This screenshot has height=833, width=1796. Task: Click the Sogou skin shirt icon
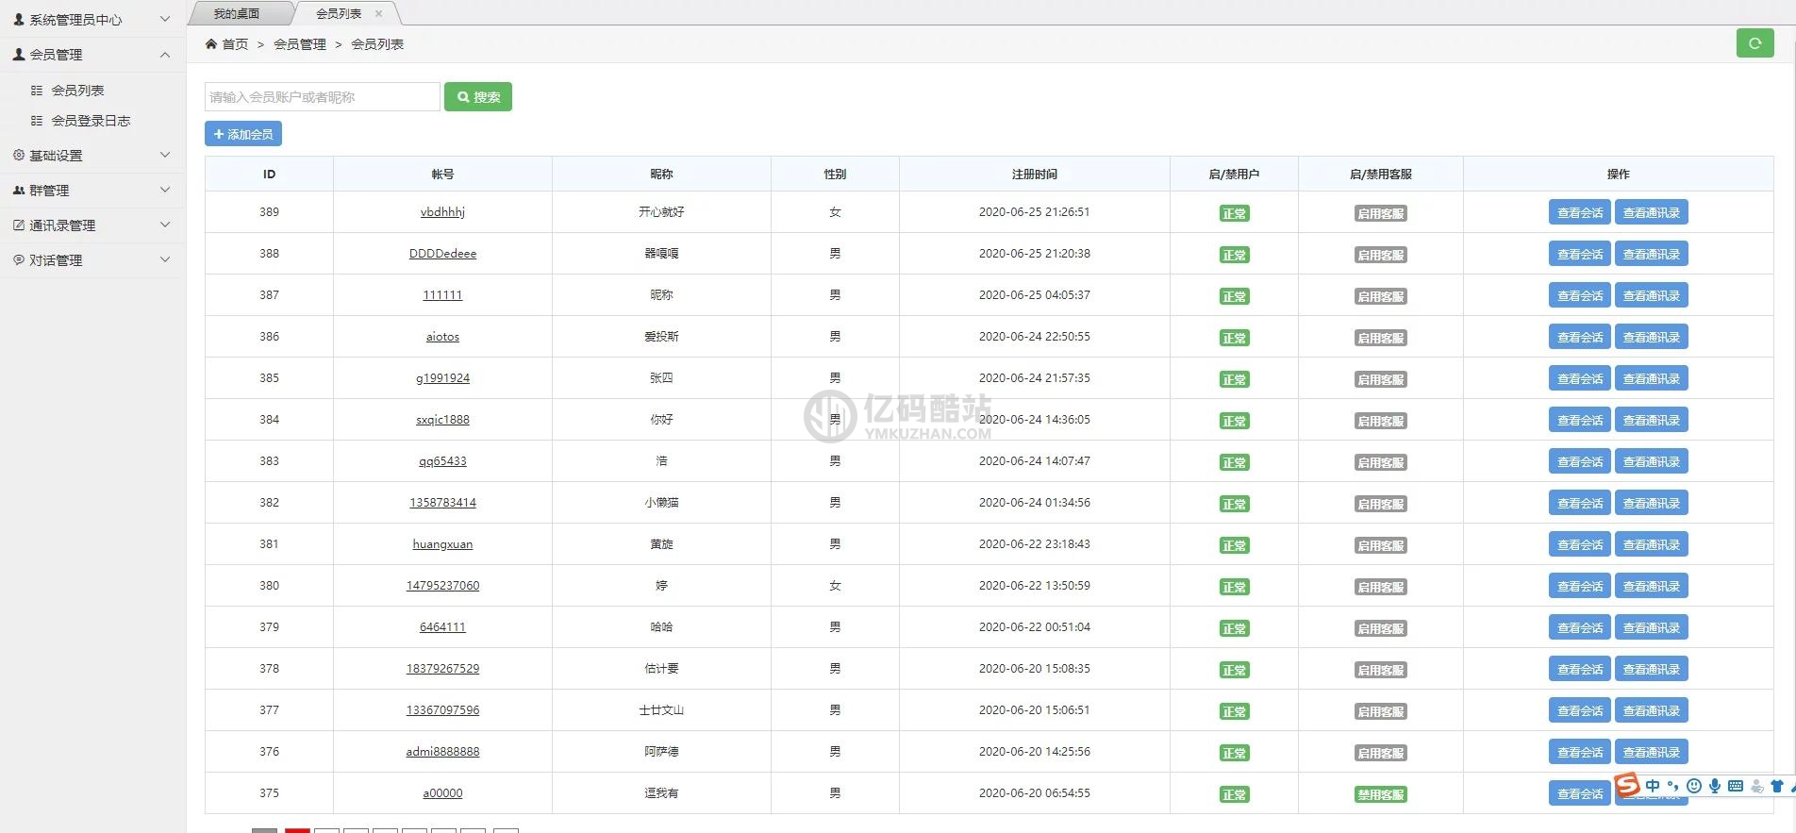[x=1777, y=786]
